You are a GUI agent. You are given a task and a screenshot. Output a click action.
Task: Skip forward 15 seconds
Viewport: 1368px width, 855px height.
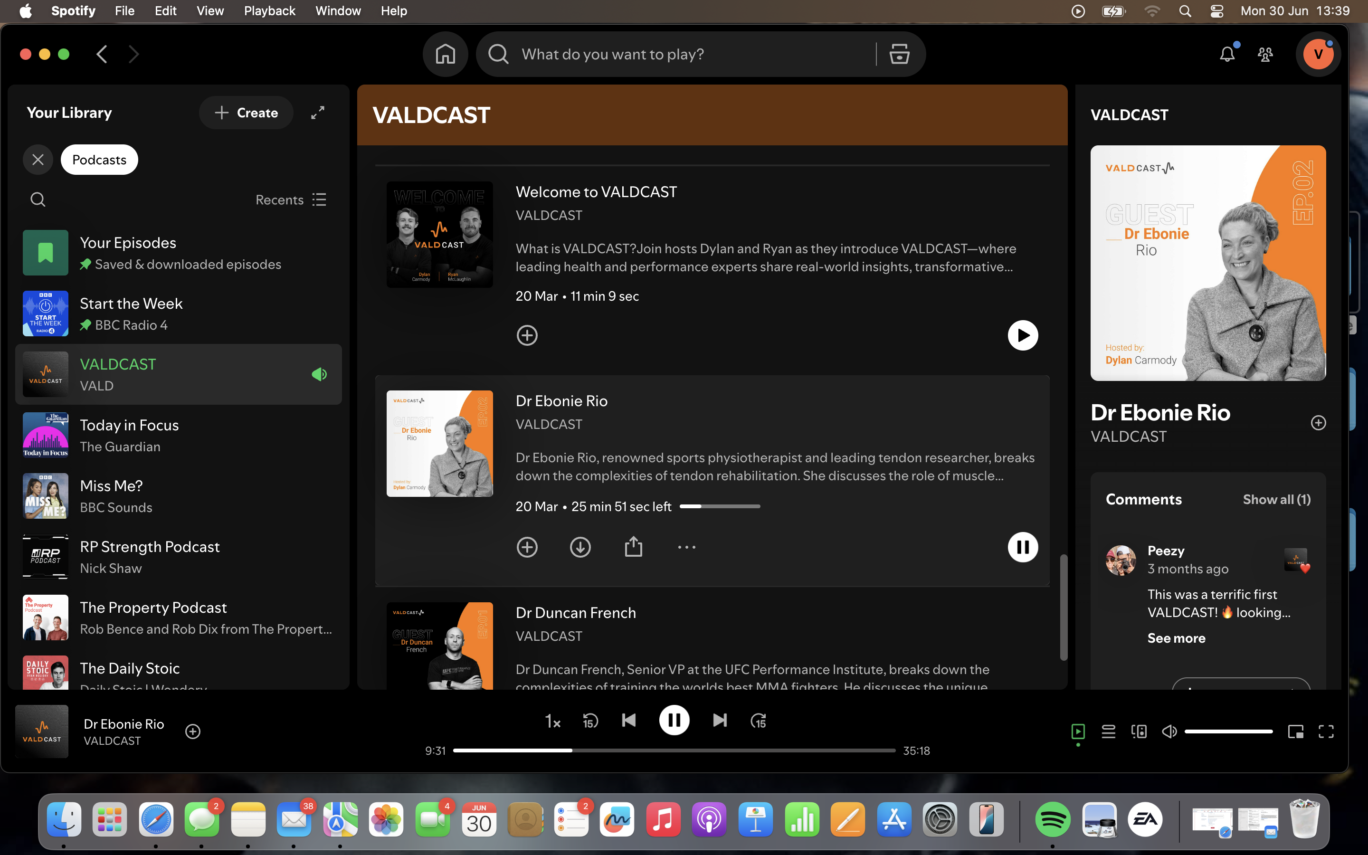(x=758, y=721)
